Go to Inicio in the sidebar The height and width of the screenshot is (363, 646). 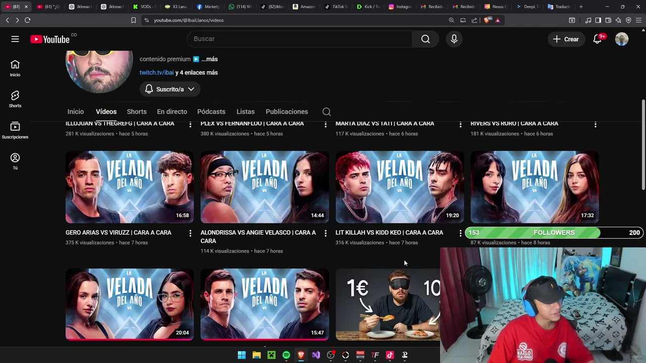pos(15,68)
